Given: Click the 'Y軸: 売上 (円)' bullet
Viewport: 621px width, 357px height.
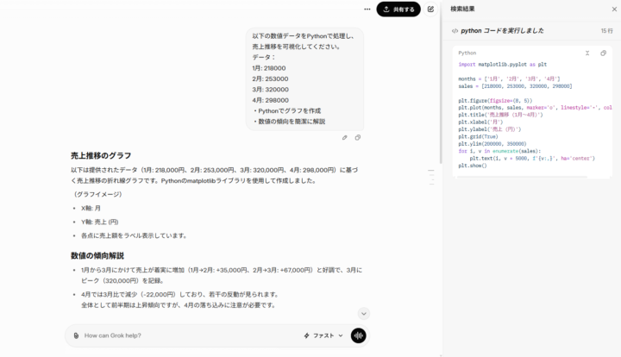Looking at the screenshot, I should (100, 222).
